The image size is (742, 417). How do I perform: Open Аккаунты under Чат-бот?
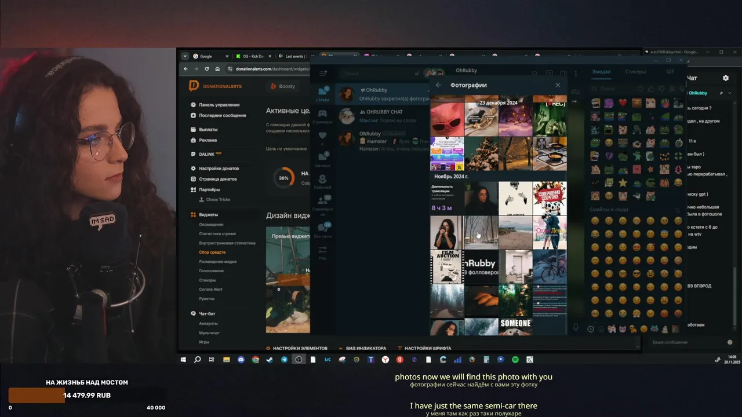[x=208, y=324]
